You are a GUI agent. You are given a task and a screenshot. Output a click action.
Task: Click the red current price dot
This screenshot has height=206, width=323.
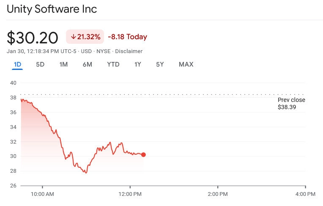point(143,155)
